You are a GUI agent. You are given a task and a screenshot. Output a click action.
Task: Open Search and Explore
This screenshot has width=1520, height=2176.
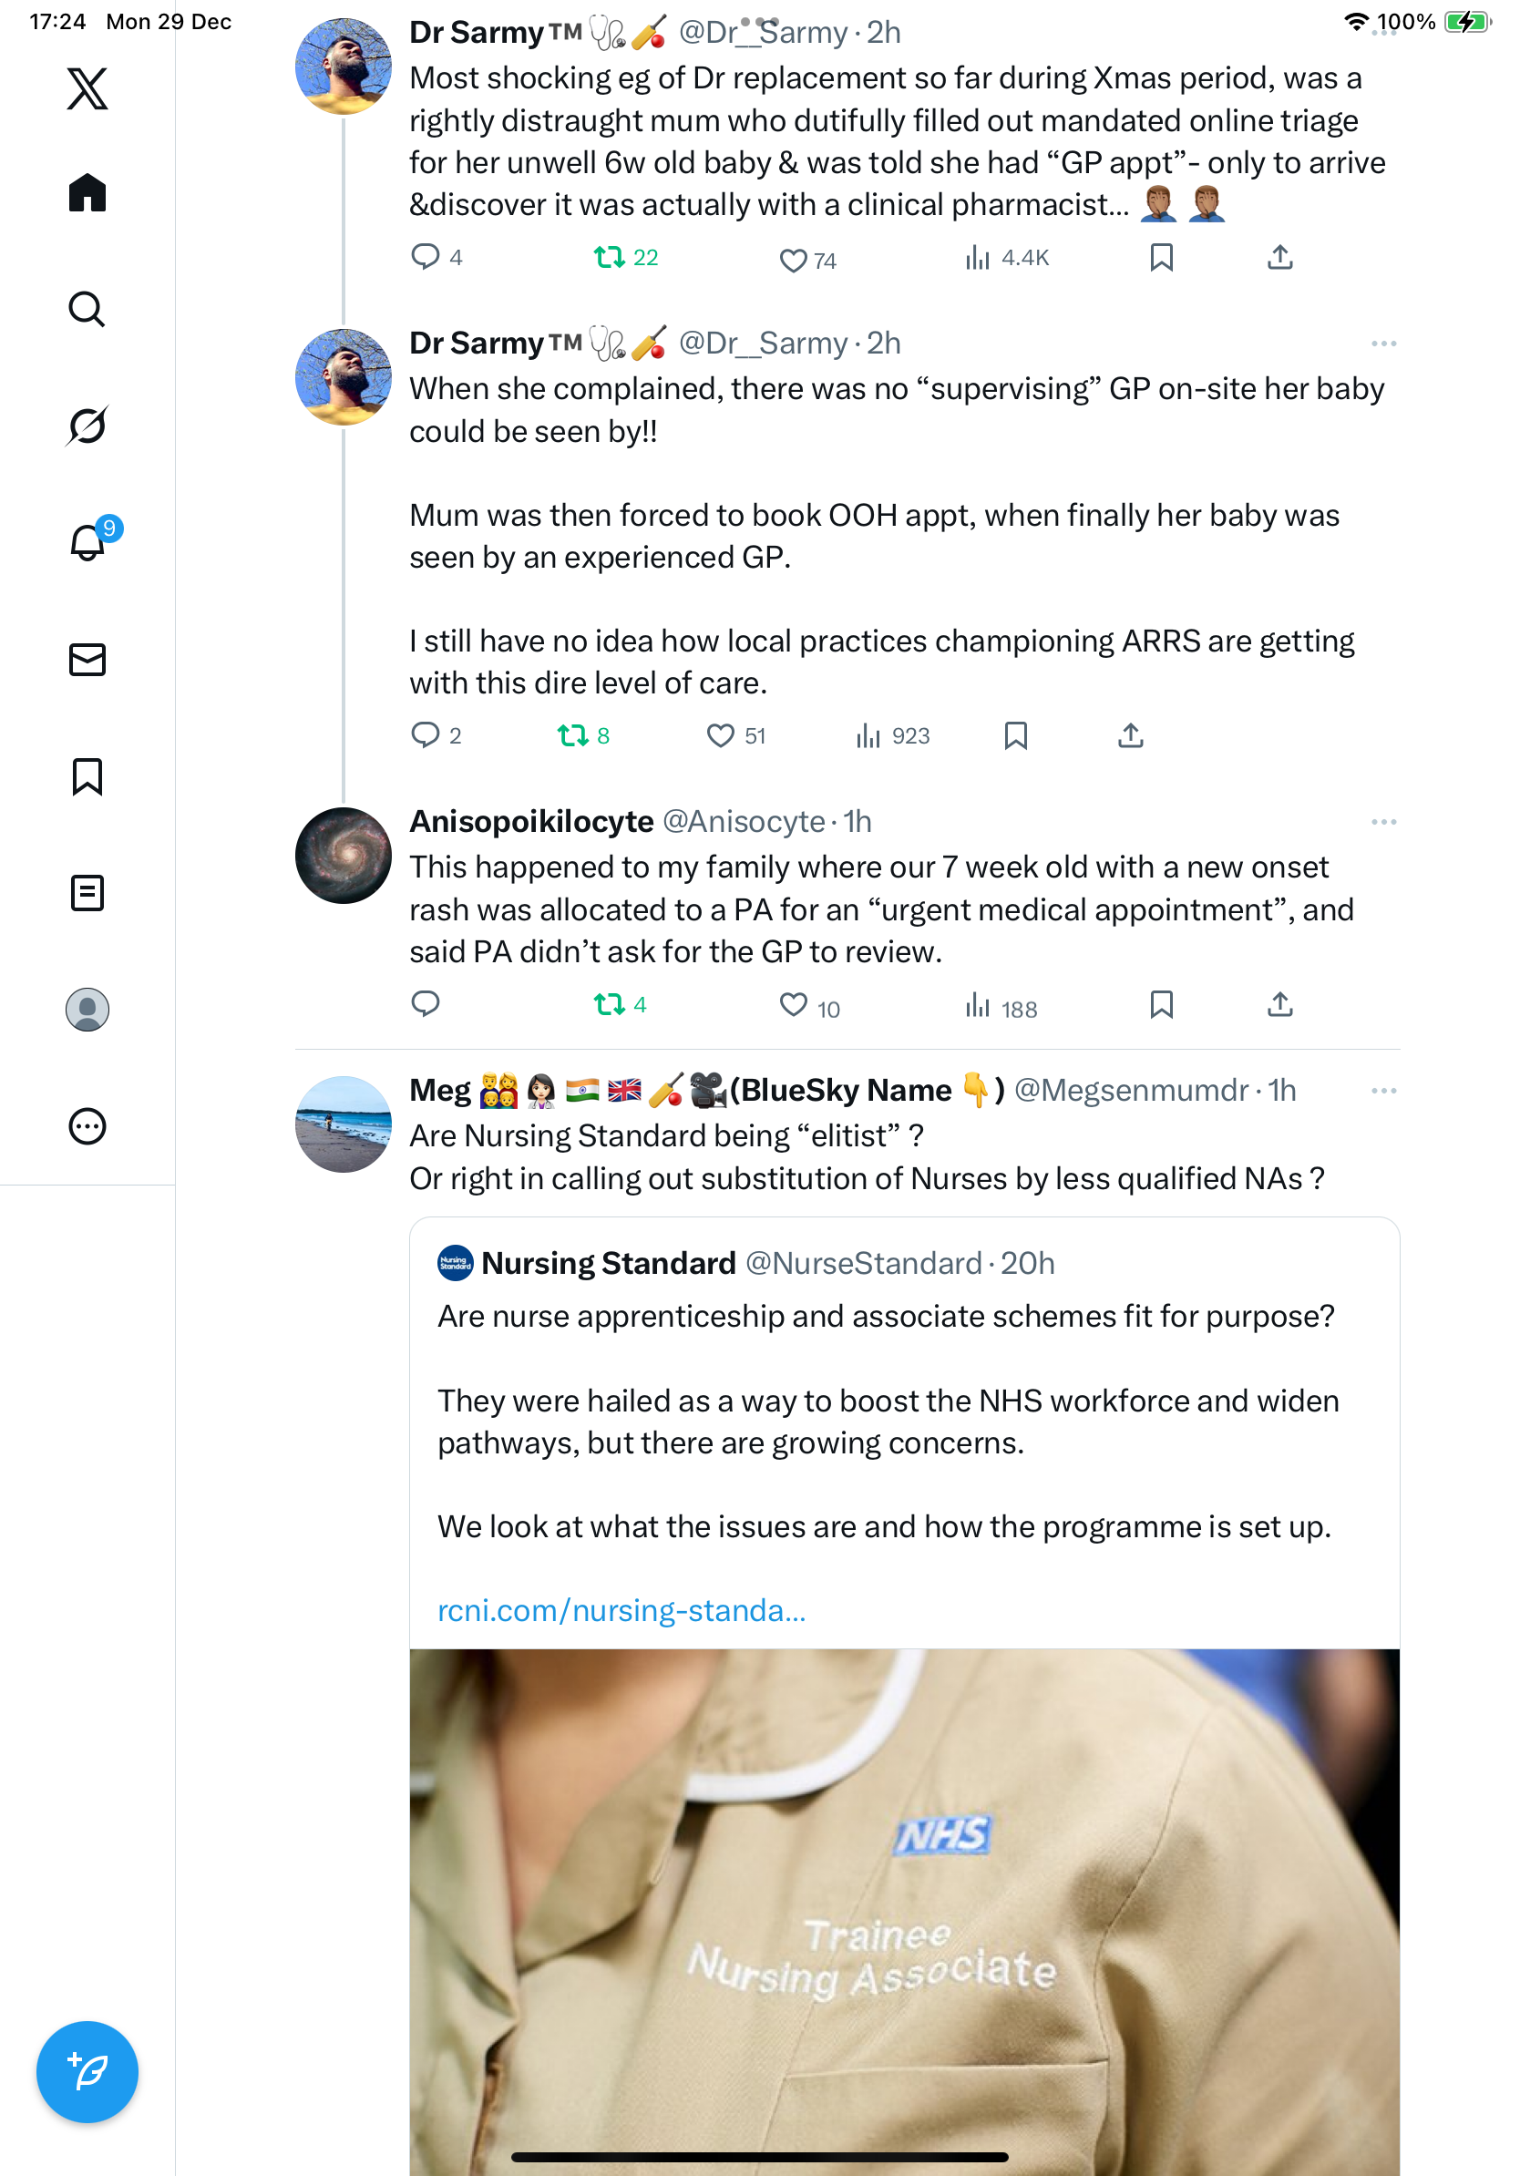(x=87, y=310)
